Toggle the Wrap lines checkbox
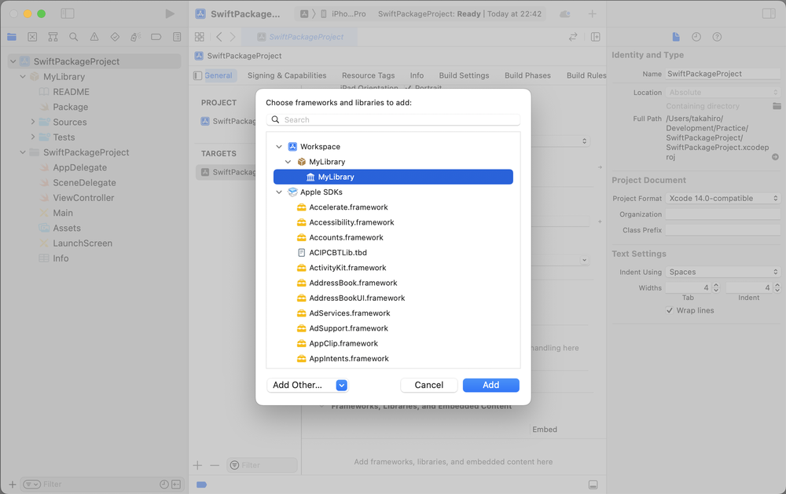Image resolution: width=786 pixels, height=494 pixels. click(x=670, y=310)
